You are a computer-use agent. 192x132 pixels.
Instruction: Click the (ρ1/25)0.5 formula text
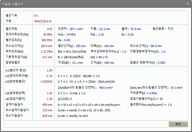point(65,99)
